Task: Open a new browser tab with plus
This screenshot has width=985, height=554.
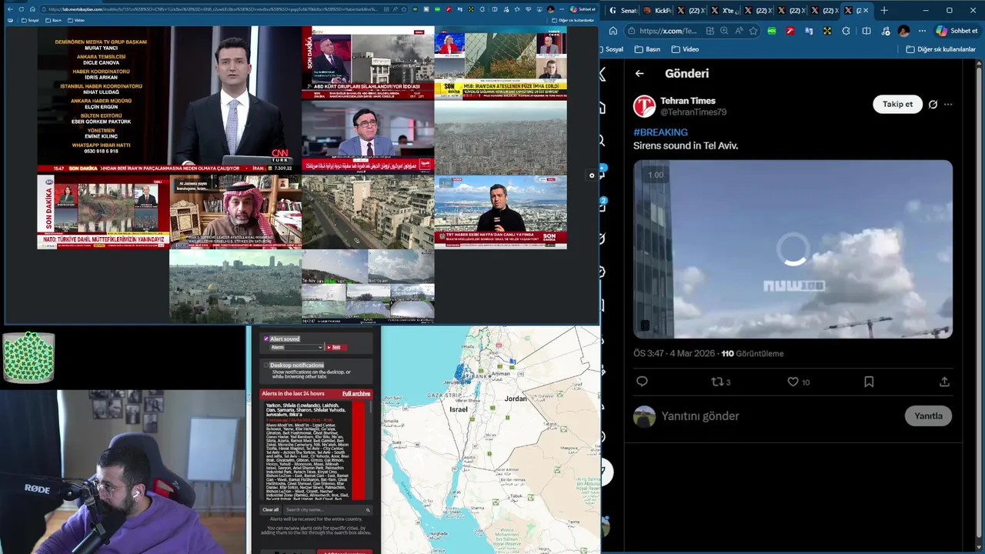Action: pyautogui.click(x=884, y=11)
